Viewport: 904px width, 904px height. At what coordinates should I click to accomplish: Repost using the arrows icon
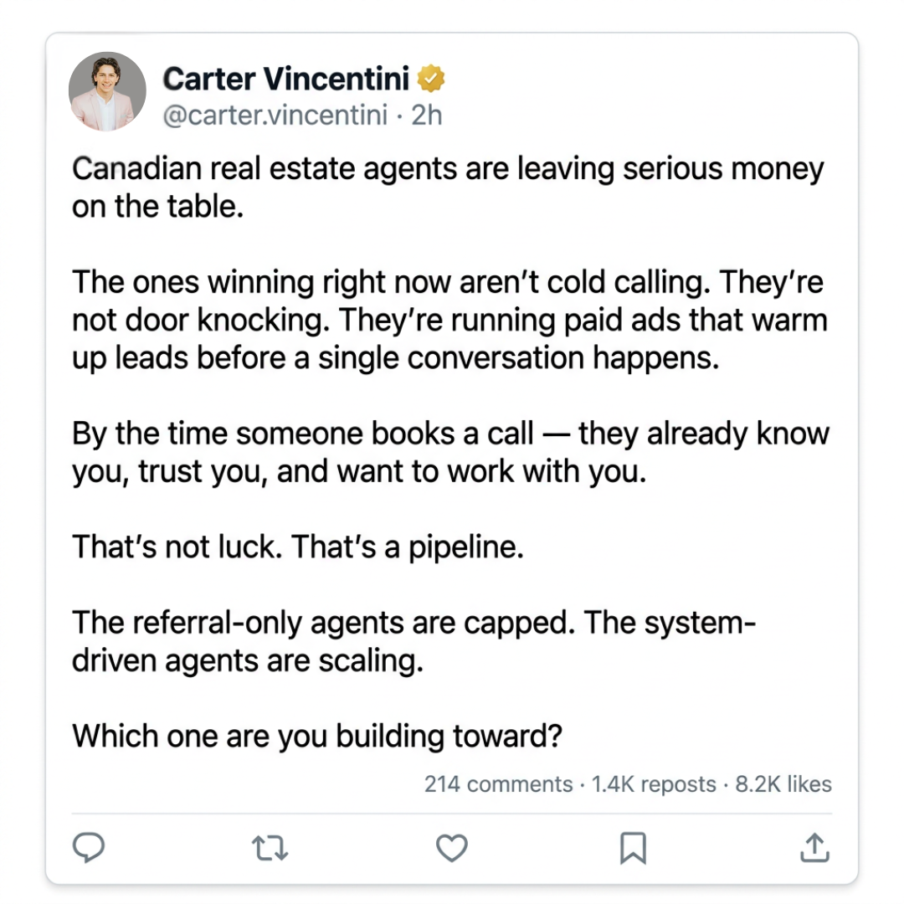click(270, 848)
